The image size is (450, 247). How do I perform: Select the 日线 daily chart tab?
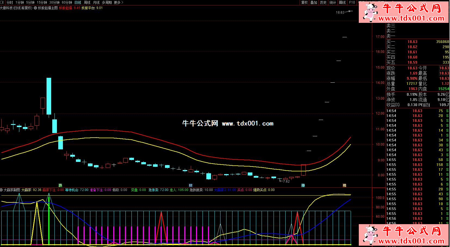(78, 2)
